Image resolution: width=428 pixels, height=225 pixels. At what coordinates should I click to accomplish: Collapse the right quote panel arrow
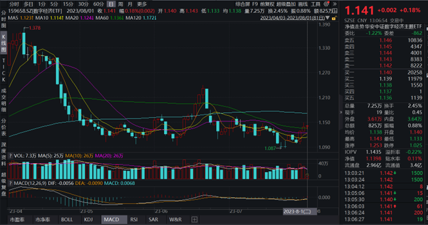click(341, 112)
